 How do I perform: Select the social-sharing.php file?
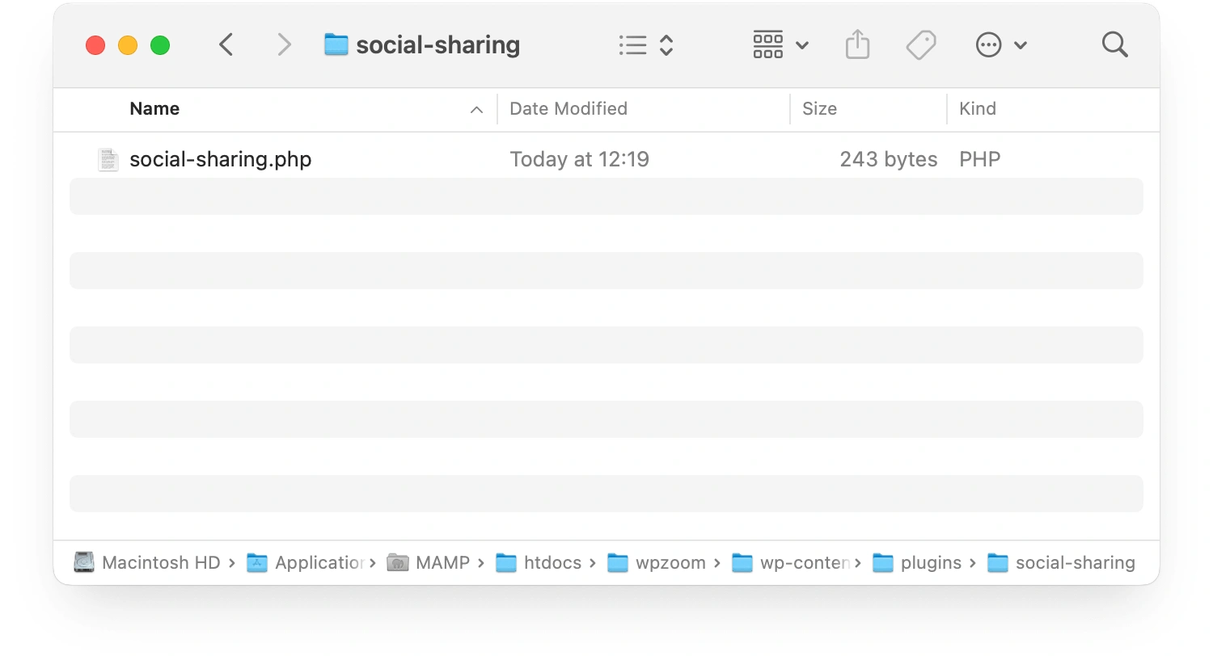[220, 159]
